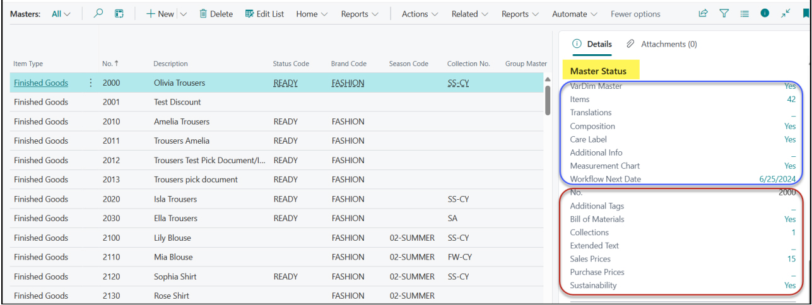This screenshot has width=812, height=305.
Task: Open the filter pane funnel icon
Action: 724,13
